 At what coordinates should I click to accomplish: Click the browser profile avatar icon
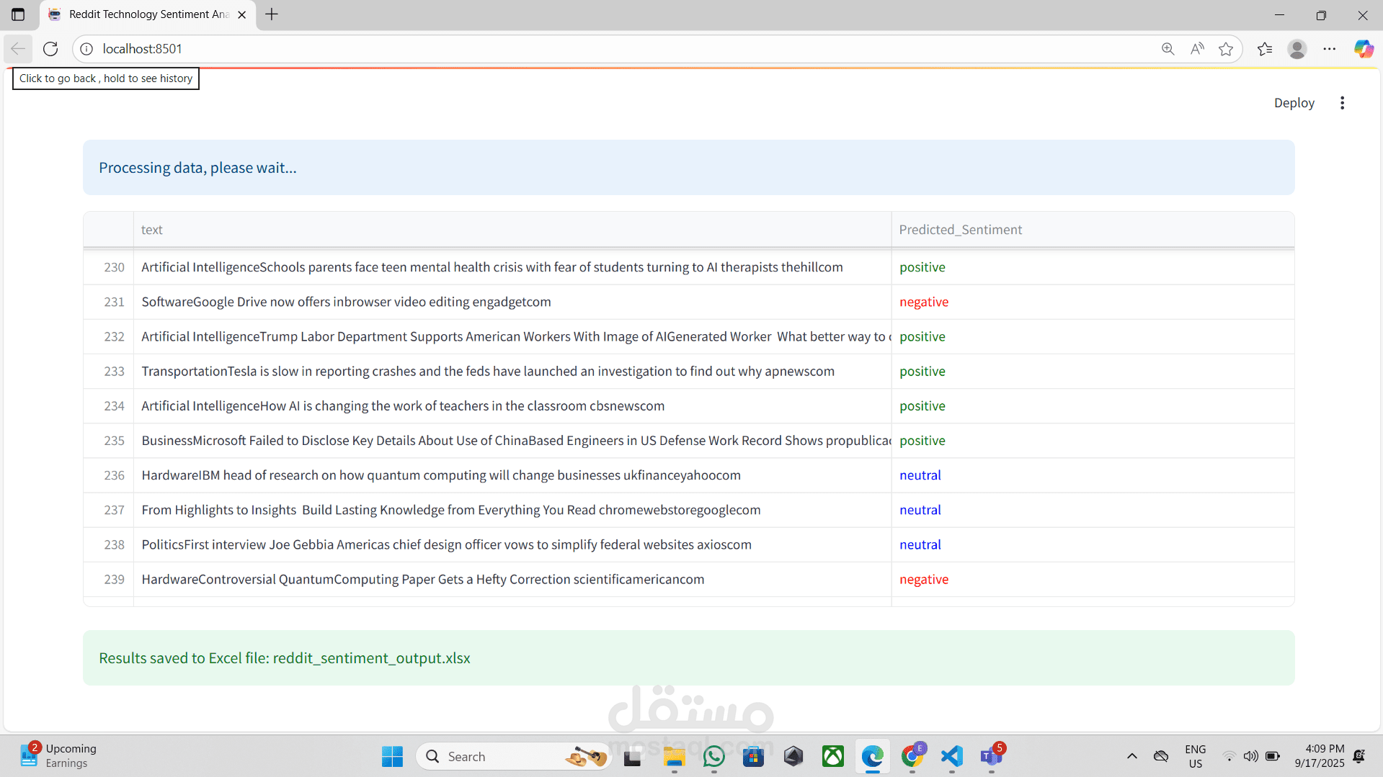tap(1297, 49)
